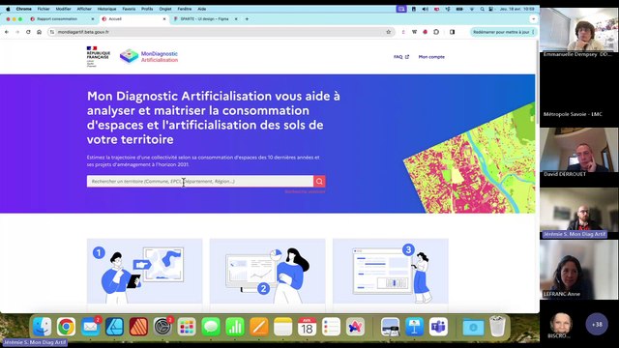Open the Fichier menu

tap(44, 9)
